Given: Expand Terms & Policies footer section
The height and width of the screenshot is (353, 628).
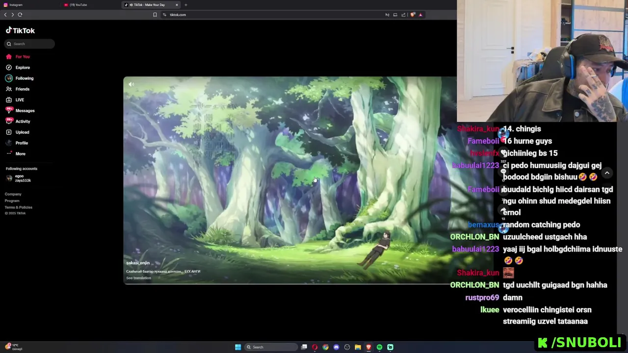Looking at the screenshot, I should pos(19,207).
